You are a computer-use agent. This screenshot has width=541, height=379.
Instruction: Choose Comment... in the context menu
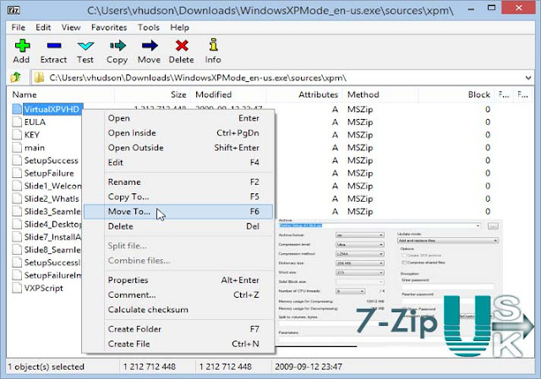pos(178,295)
